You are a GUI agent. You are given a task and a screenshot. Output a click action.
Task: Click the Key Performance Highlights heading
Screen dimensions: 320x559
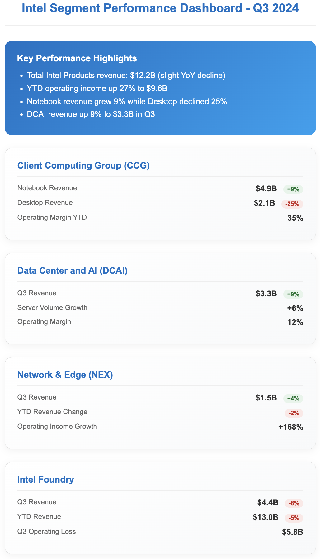[77, 58]
